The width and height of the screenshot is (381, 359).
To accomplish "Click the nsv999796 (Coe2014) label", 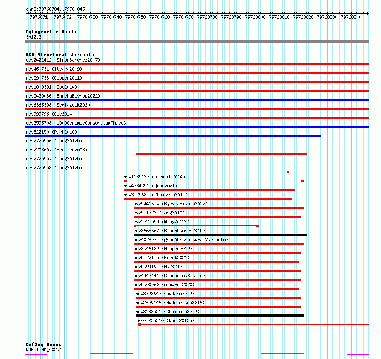I will click(50, 114).
